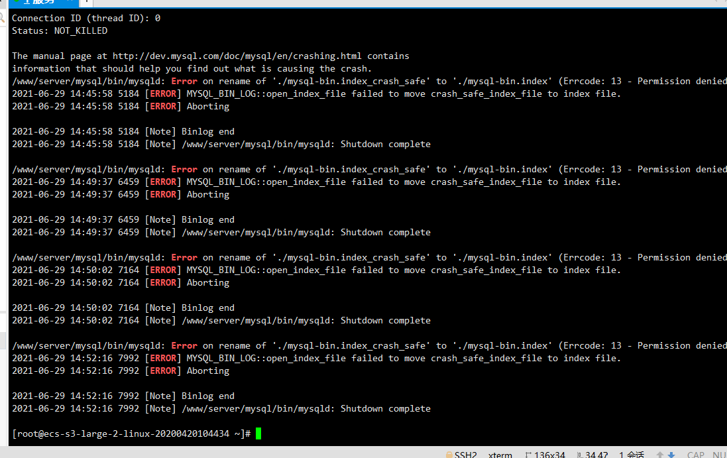
Task: Click the rename error line preceding 14:49:37 entries
Action: [370, 169]
